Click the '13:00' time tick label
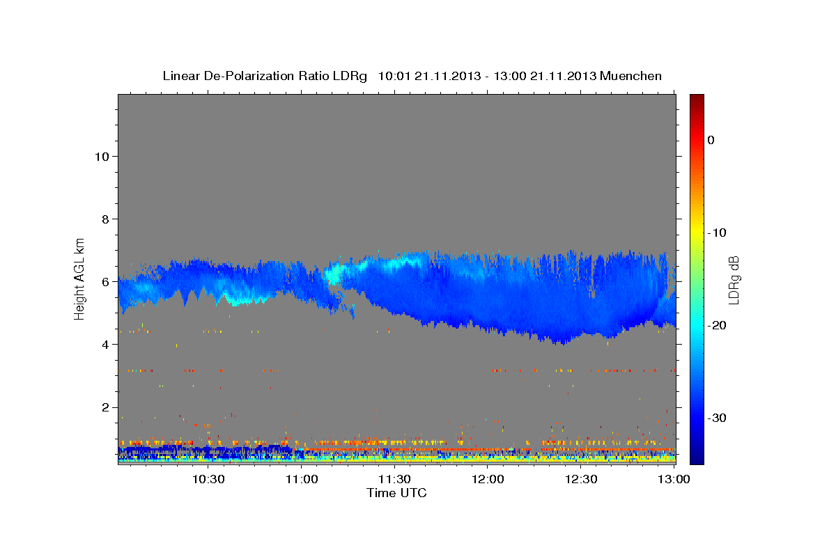The height and width of the screenshot is (557, 836). (674, 480)
